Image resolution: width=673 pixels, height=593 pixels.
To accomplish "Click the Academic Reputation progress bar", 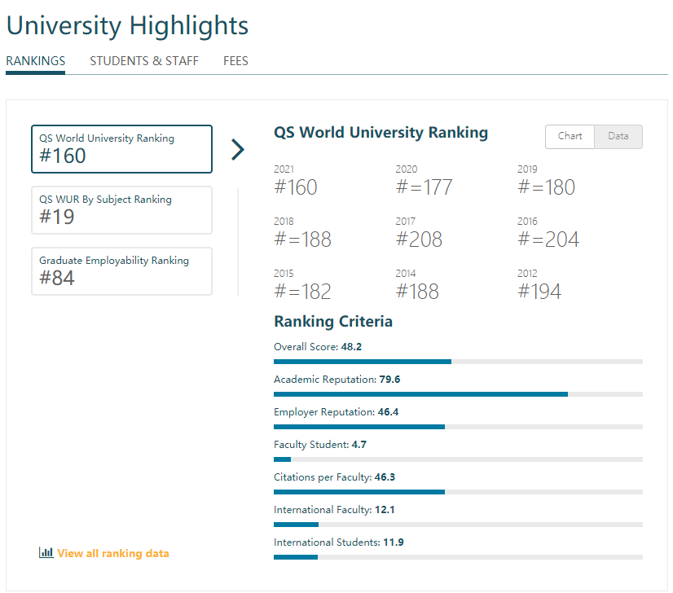I will point(458,394).
